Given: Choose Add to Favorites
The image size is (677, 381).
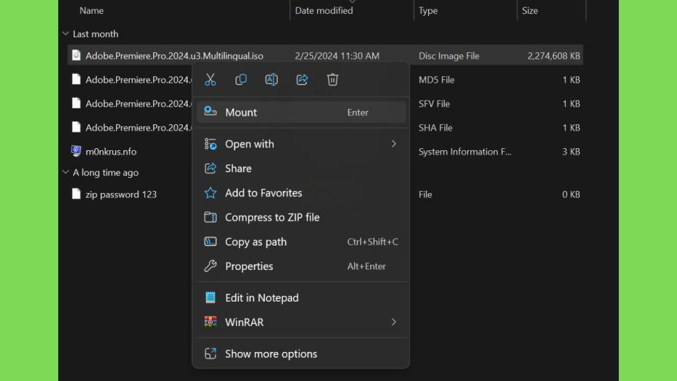Looking at the screenshot, I should 301,192.
